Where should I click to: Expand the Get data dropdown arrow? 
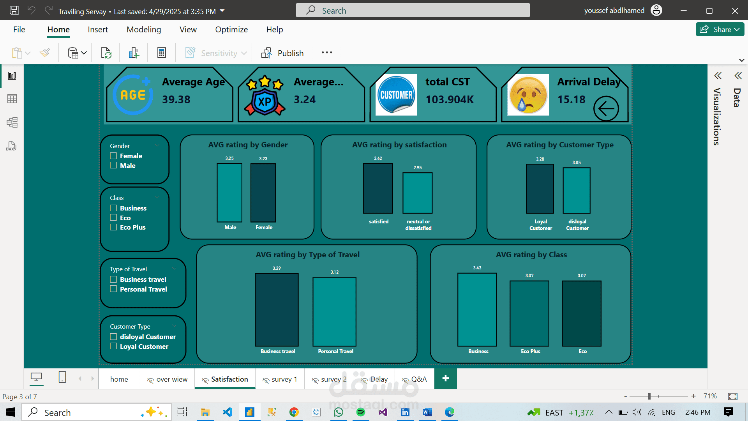pos(84,53)
